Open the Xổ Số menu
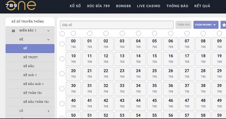This screenshot has height=119, width=226. point(75,6)
